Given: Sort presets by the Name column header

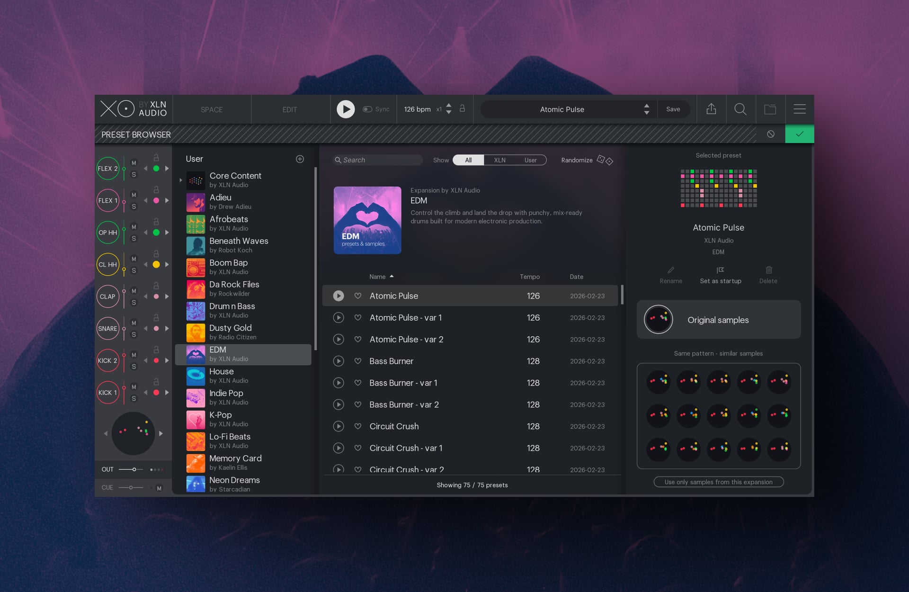Looking at the screenshot, I should point(377,277).
